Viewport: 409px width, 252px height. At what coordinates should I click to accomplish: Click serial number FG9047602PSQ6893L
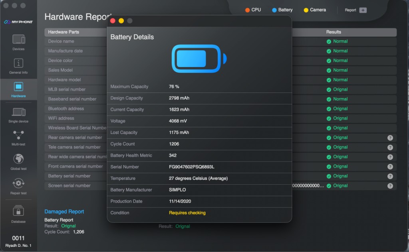[x=191, y=167]
